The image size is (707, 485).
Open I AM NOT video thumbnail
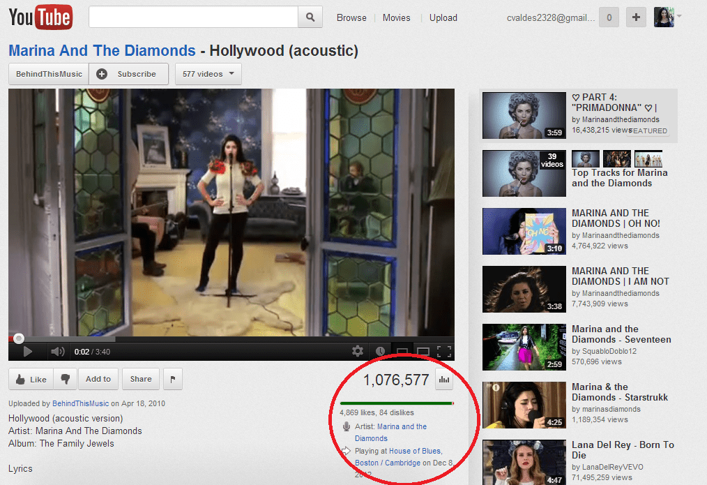coord(524,289)
